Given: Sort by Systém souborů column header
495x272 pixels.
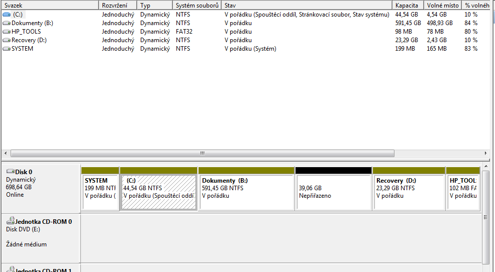Looking at the screenshot, I should pyautogui.click(x=197, y=6).
